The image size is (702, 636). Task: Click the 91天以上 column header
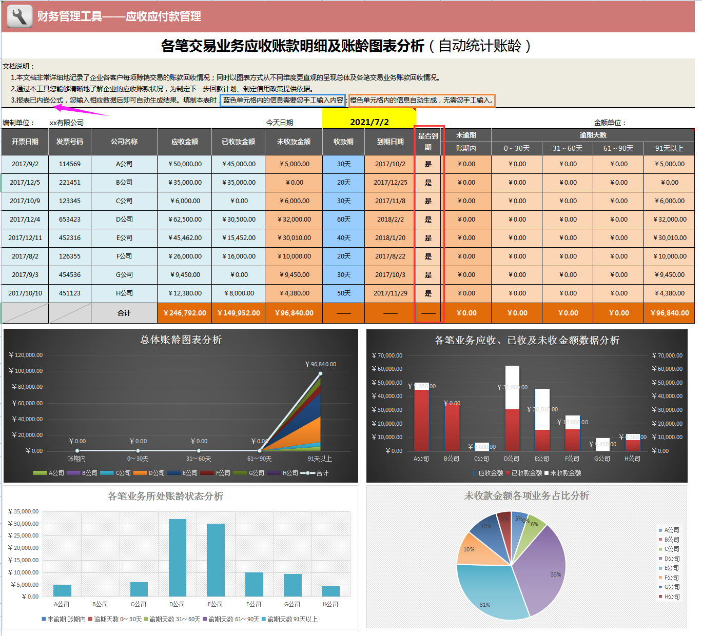669,148
